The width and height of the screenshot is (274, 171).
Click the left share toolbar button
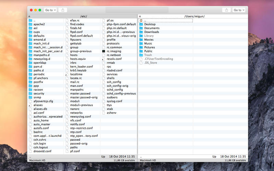[x=63, y=10]
